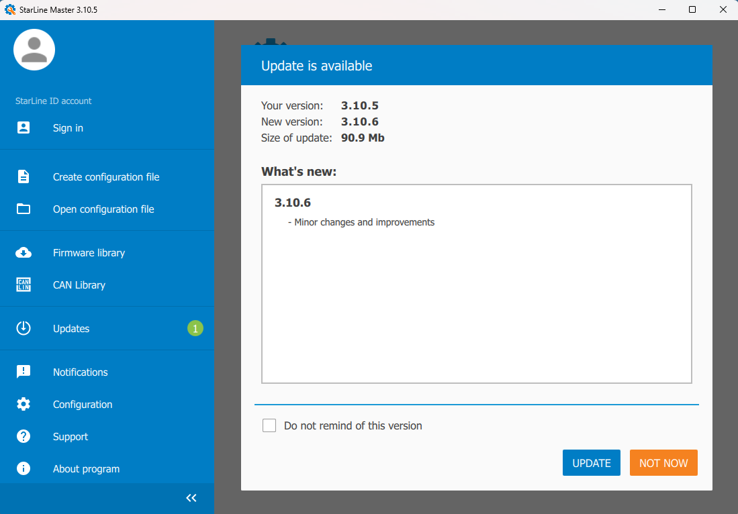Click the Notifications exclamation icon
The height and width of the screenshot is (514, 738).
click(24, 372)
